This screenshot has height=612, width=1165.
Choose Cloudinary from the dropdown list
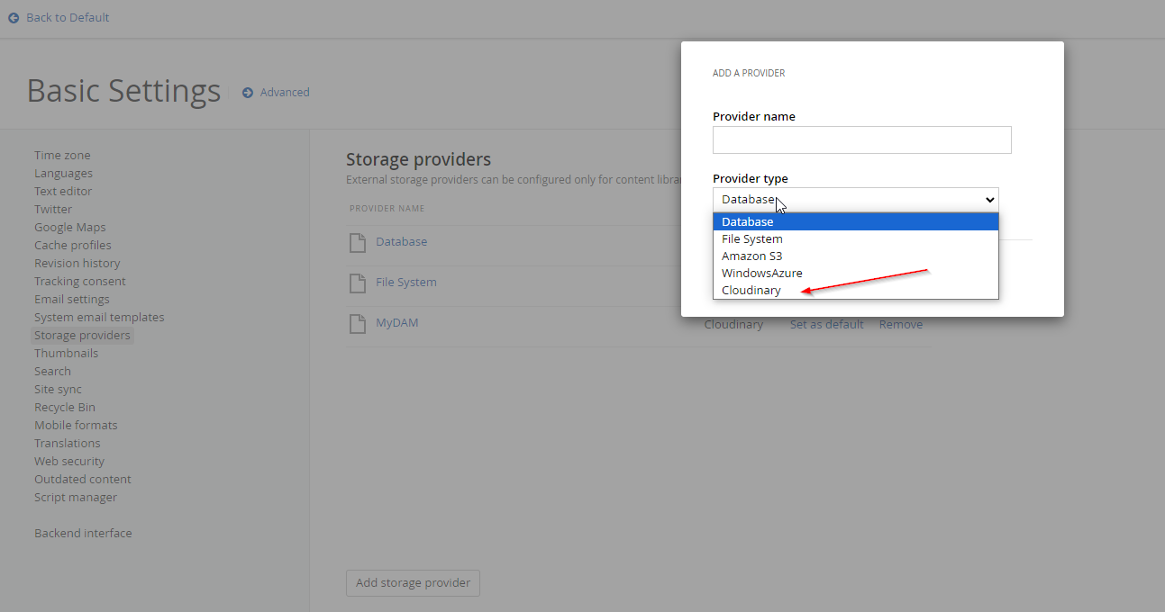coord(856,291)
